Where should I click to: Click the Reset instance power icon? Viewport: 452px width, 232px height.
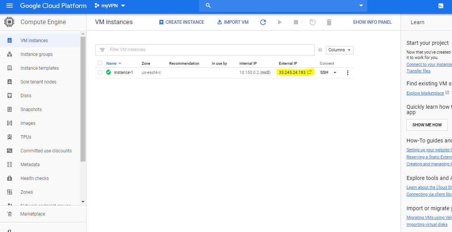(313, 22)
